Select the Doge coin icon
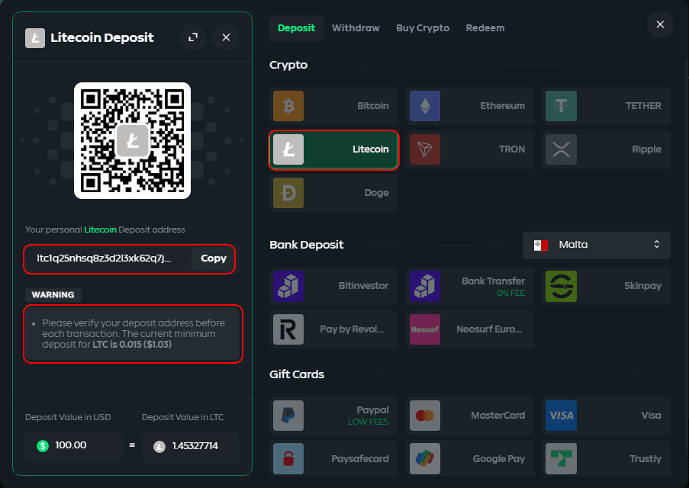Image resolution: width=689 pixels, height=488 pixels. [x=288, y=193]
